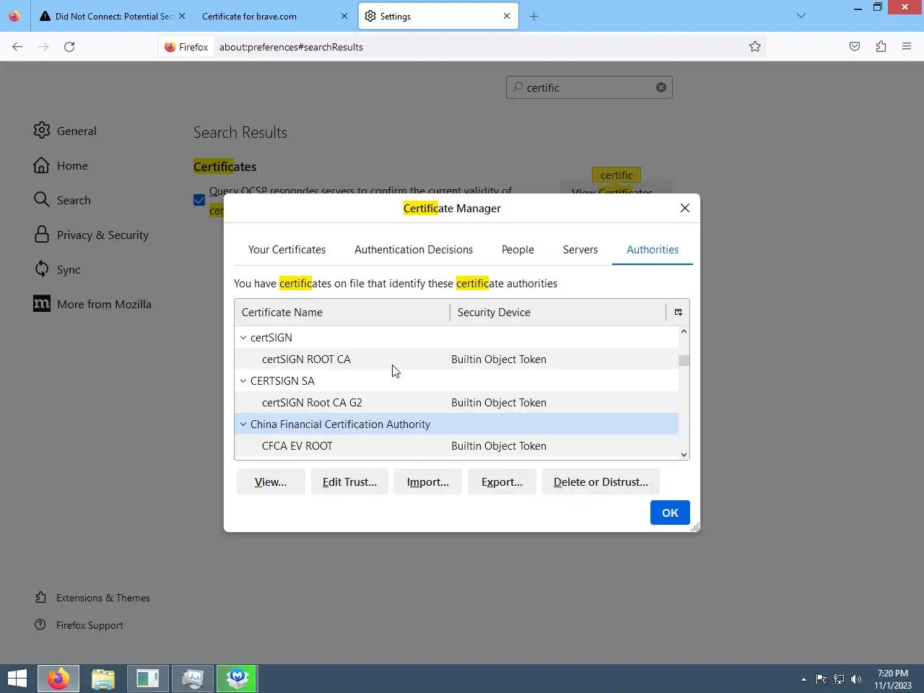Click the address bar URL
The height and width of the screenshot is (693, 924).
pyautogui.click(x=291, y=47)
